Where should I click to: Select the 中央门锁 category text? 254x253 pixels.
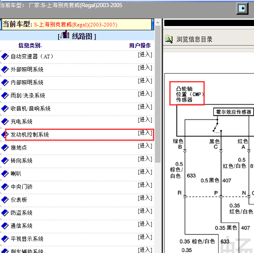[x=21, y=187]
